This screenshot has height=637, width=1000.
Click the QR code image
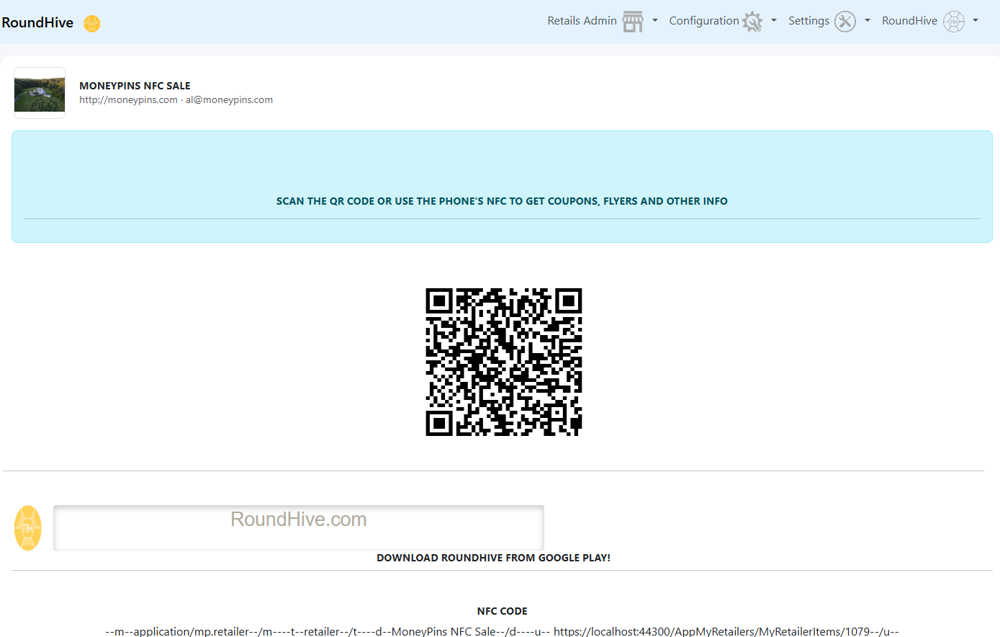(x=504, y=362)
